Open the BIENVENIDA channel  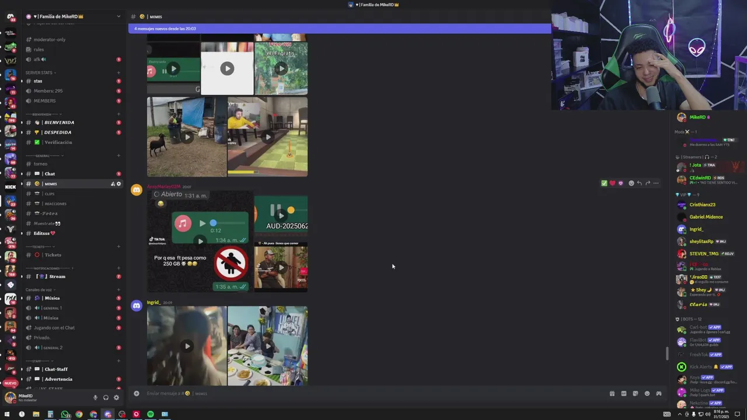tap(72, 123)
